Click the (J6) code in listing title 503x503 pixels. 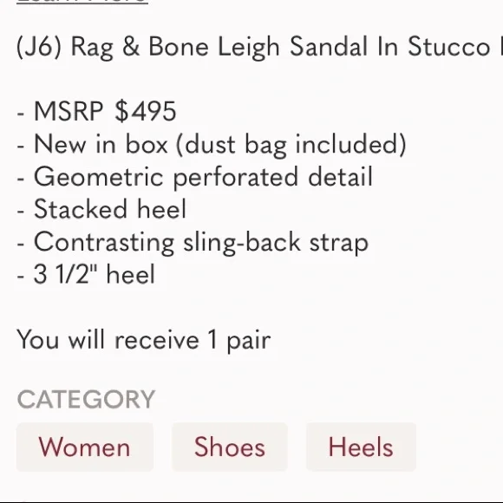pos(39,47)
